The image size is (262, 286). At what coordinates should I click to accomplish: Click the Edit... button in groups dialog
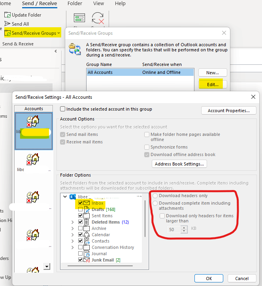coord(213,85)
